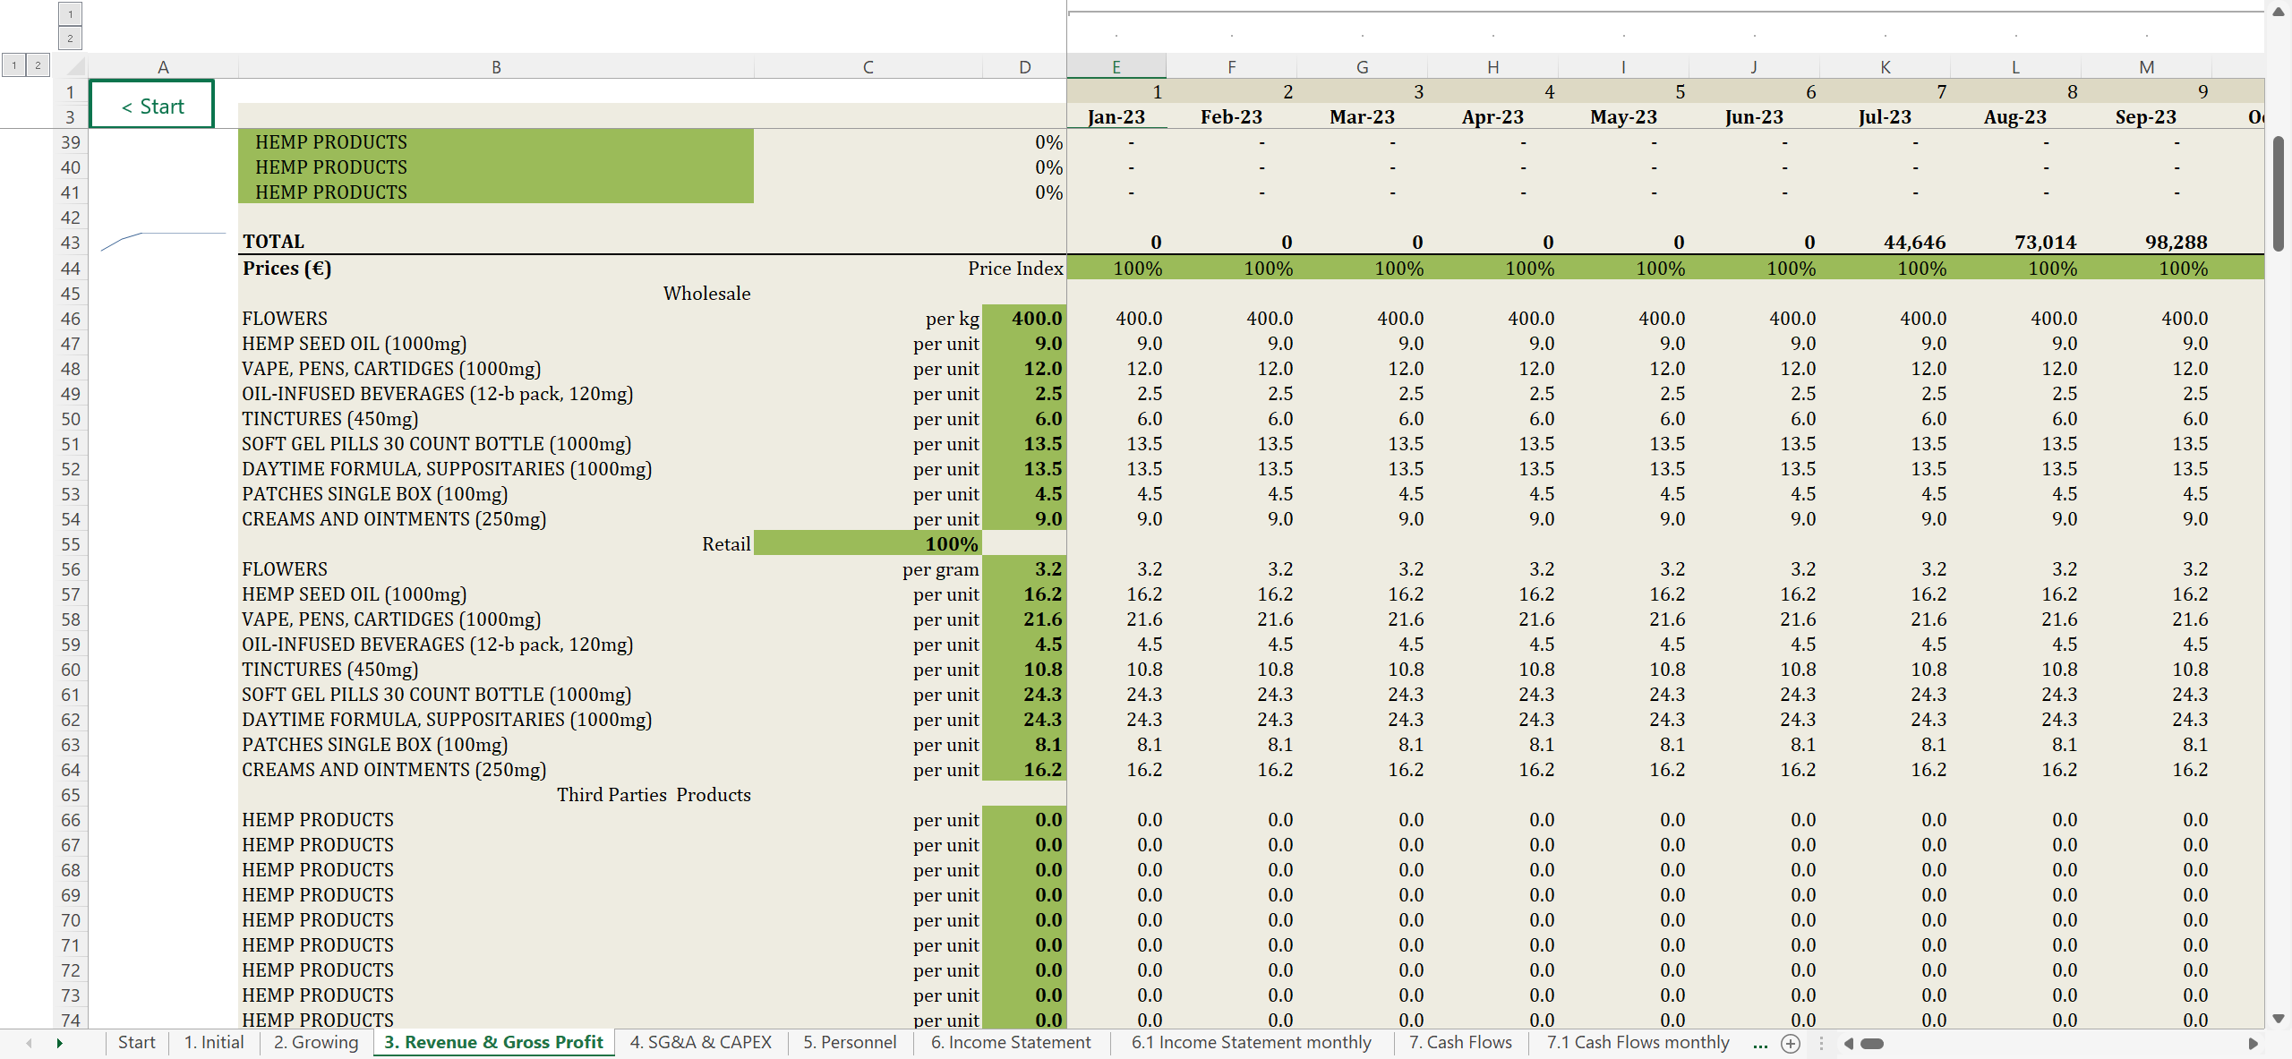Collapse row outline to level 1
This screenshot has width=2292, height=1059.
[x=13, y=64]
